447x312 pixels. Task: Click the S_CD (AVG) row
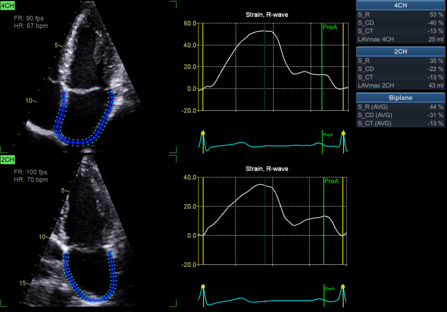(400, 115)
